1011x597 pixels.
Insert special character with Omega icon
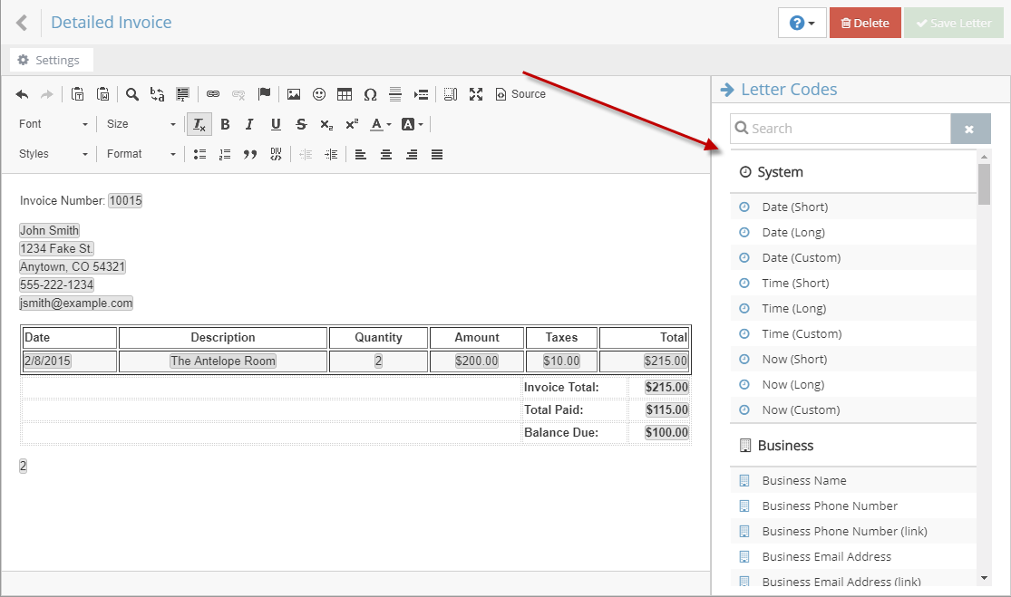(x=370, y=94)
